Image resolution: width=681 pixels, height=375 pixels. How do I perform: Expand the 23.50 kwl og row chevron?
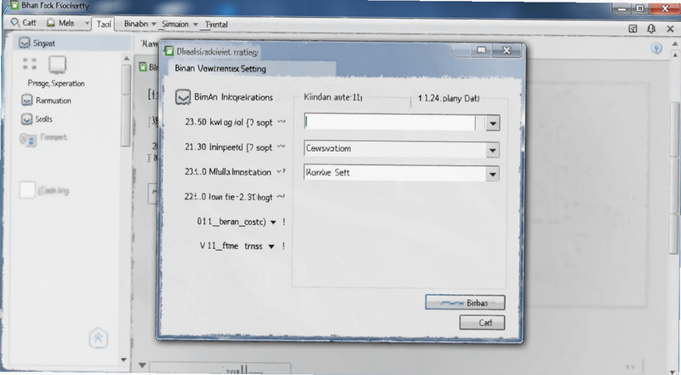point(281,122)
